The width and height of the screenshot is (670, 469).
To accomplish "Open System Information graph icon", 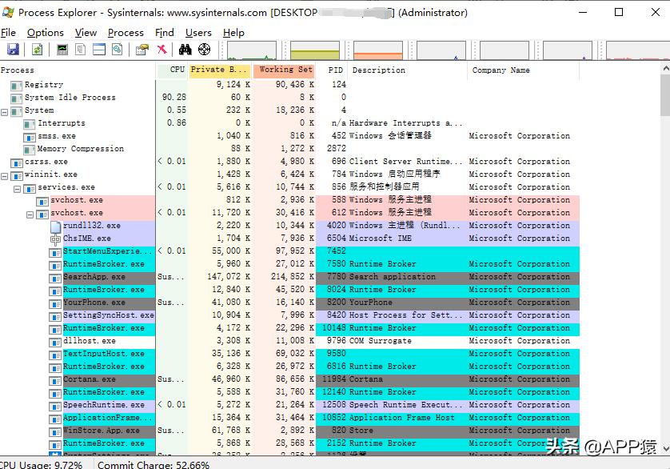I will point(62,50).
